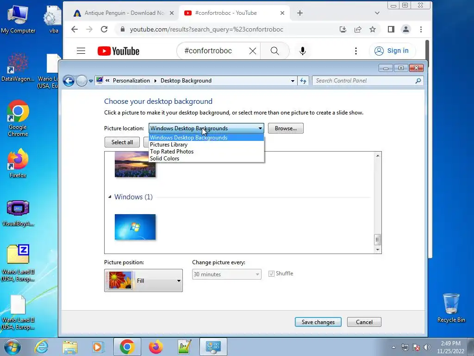Reload the Chrome page
The image size is (474, 356).
104,29
